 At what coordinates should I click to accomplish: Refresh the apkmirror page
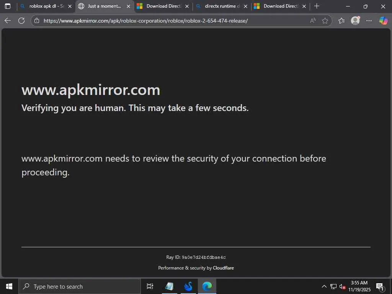(21, 21)
